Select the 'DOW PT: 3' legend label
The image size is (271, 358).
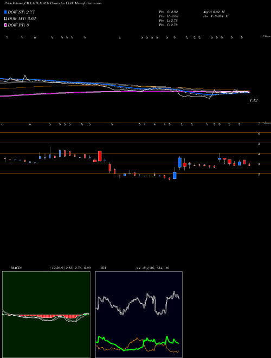click(x=18, y=25)
